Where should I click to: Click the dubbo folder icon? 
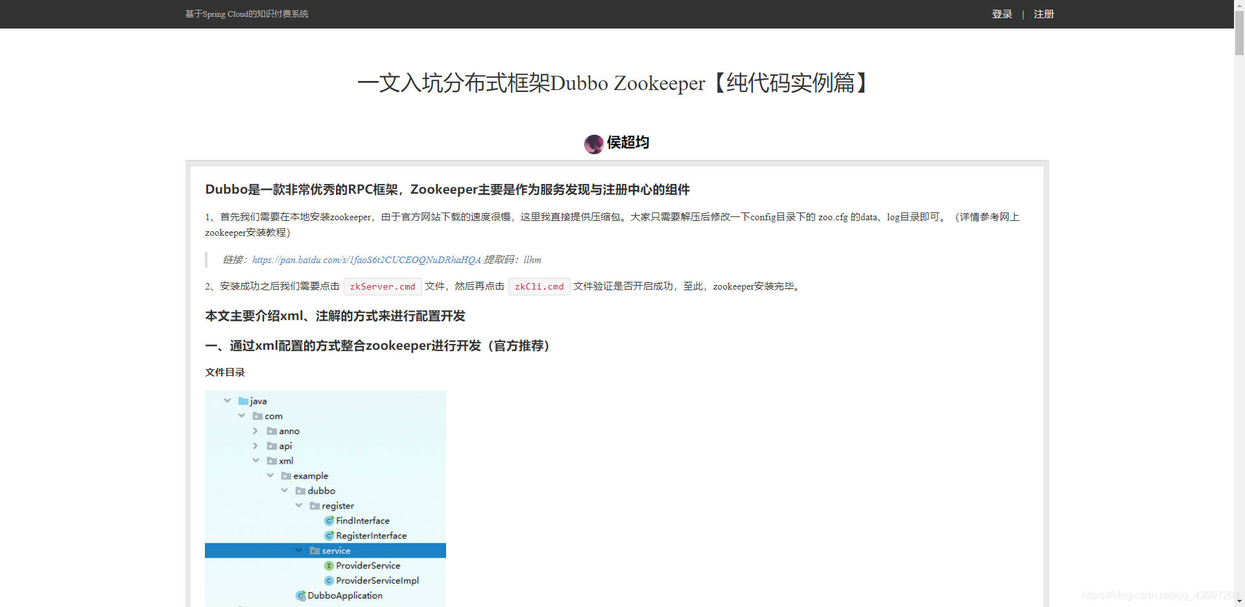(x=300, y=490)
